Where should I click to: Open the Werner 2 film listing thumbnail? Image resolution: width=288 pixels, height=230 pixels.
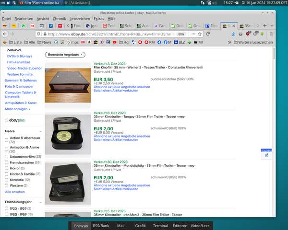click(68, 85)
